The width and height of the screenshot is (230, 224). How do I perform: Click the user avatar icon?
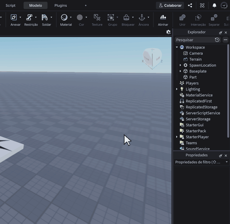(x=224, y=5)
